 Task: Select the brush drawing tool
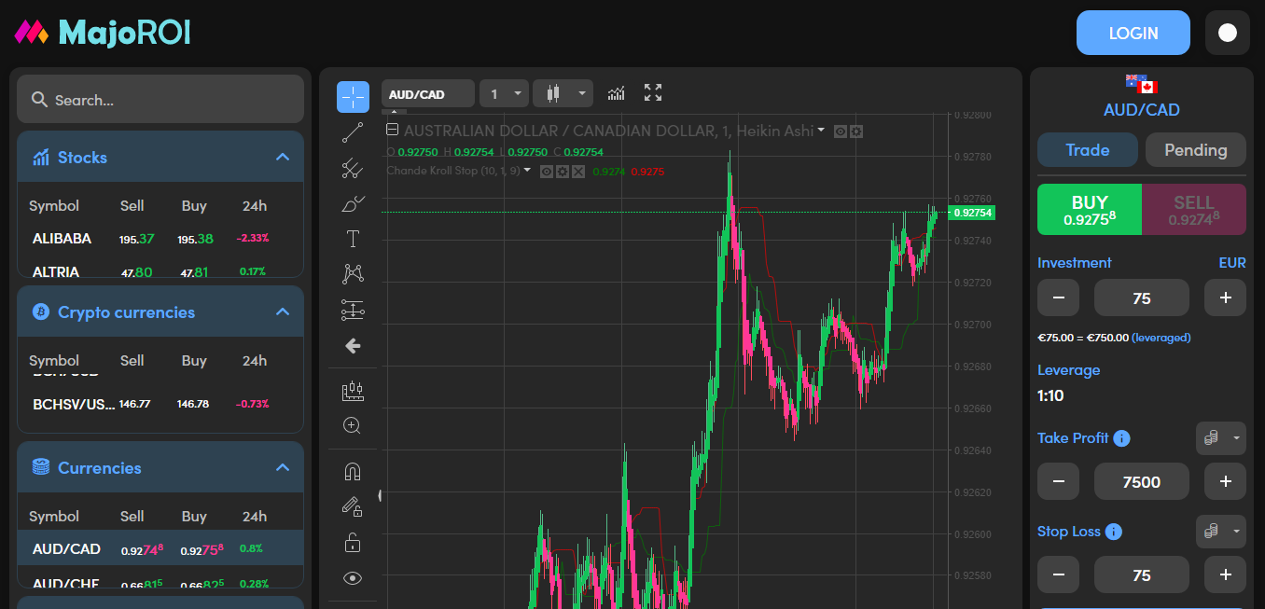[353, 203]
